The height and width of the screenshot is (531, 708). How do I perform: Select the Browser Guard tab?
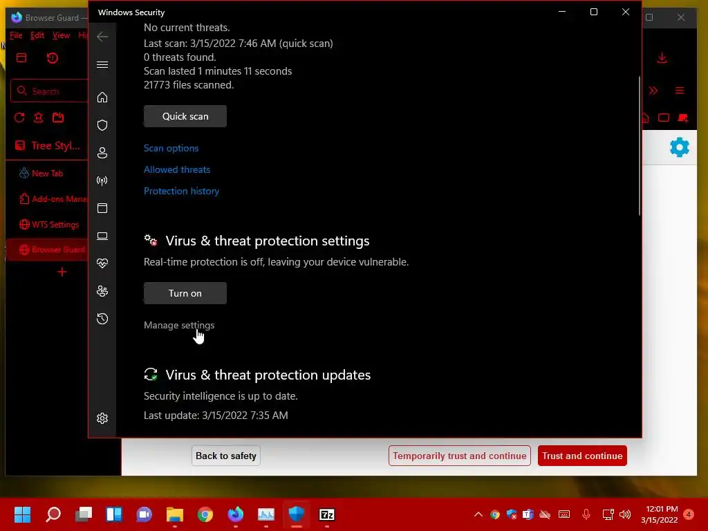(x=47, y=249)
